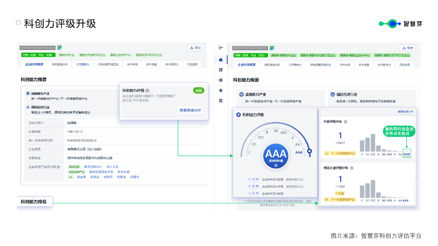Open the 技术布局 tab in the left screenshot
Viewport: 438px width, 246px height.
coord(133,65)
